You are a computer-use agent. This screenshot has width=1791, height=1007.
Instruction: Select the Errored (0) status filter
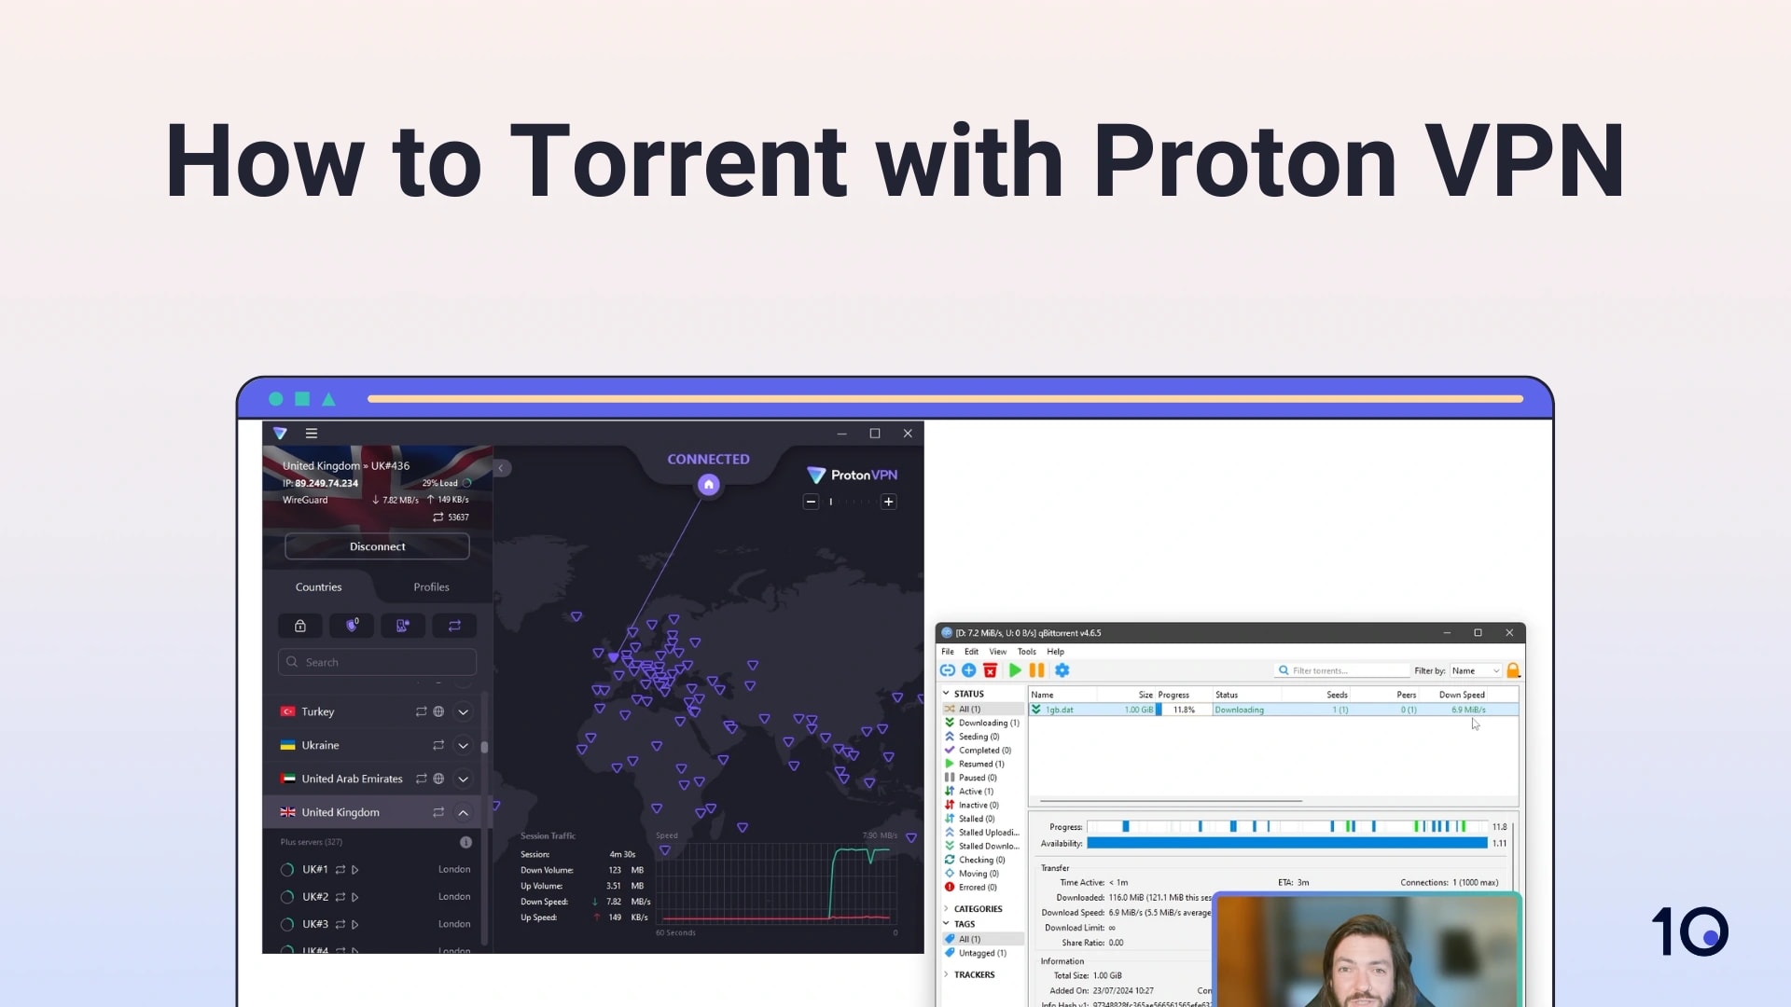click(971, 888)
